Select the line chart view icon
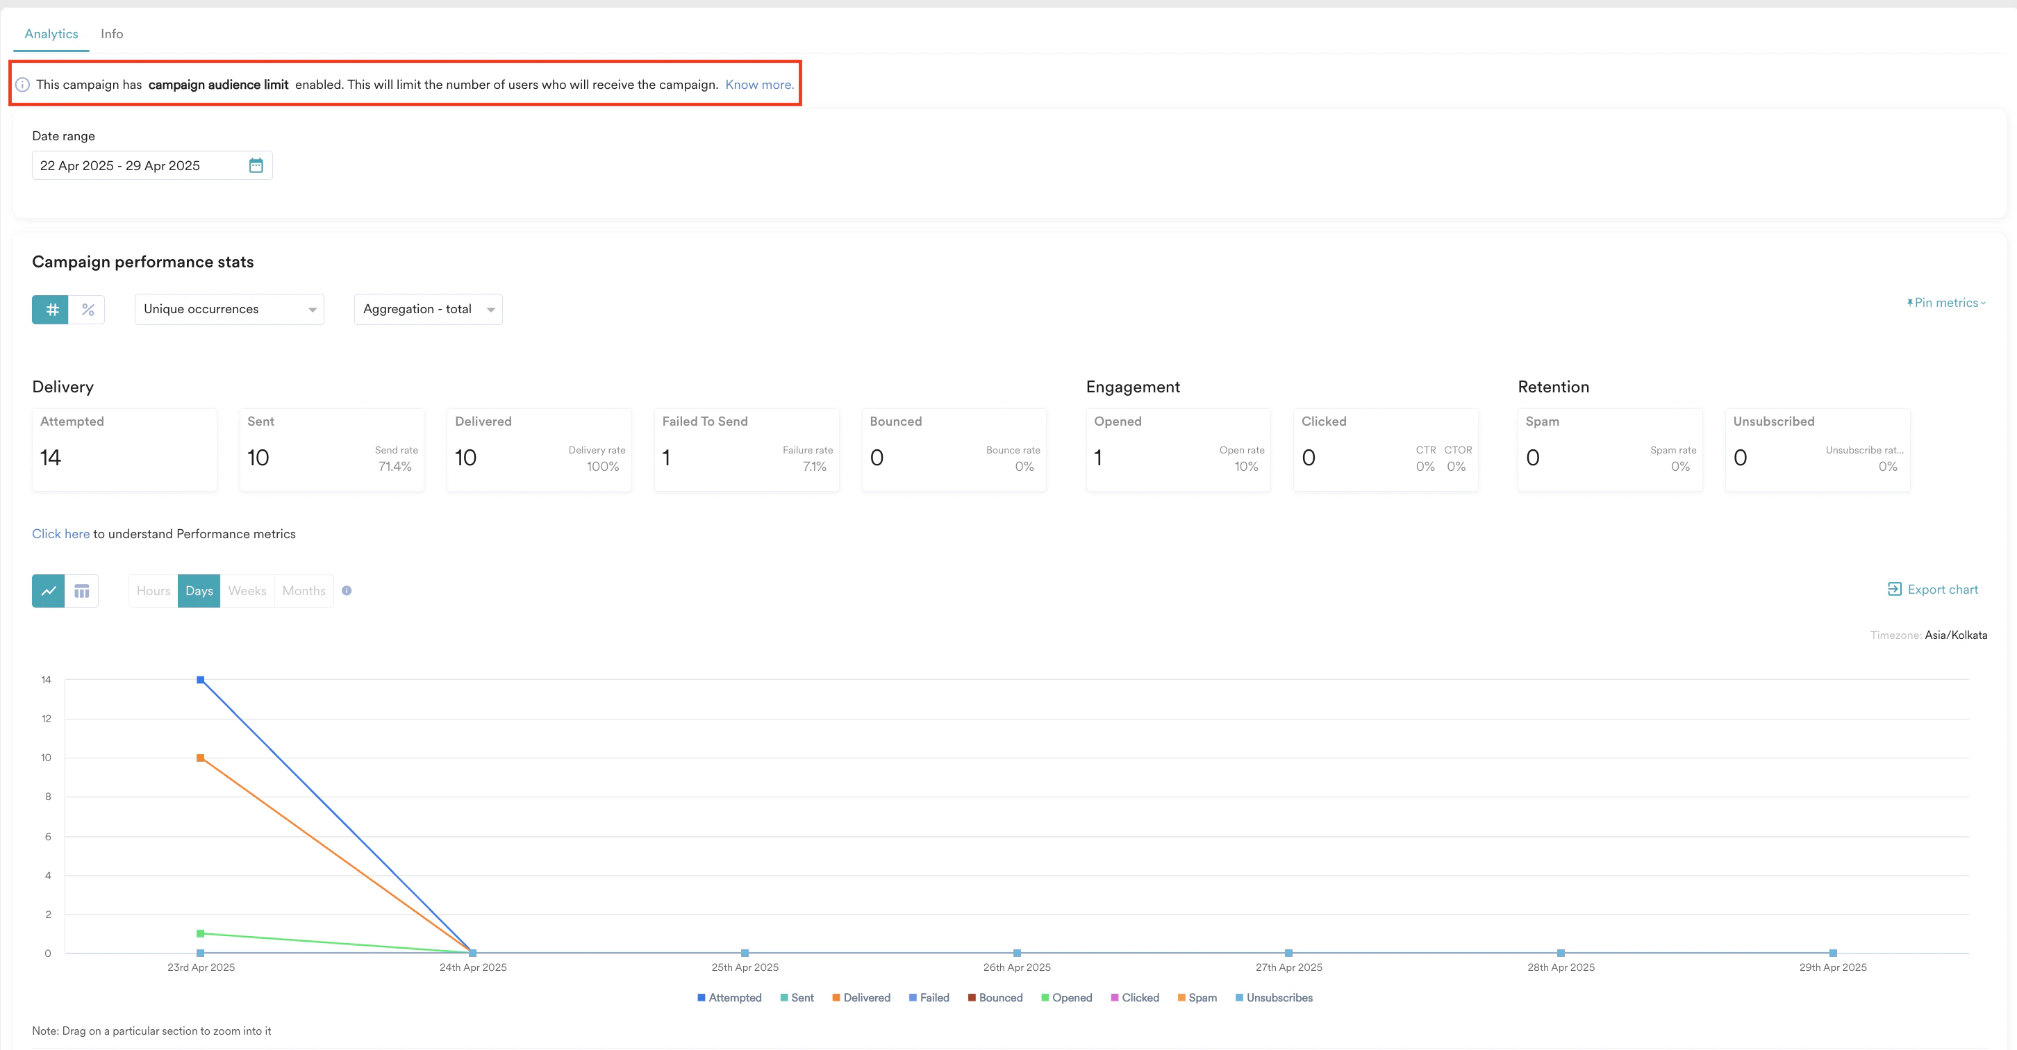This screenshot has width=2017, height=1050. coord(48,590)
